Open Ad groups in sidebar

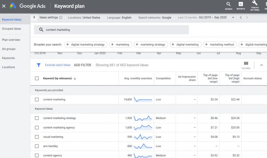point(9,49)
